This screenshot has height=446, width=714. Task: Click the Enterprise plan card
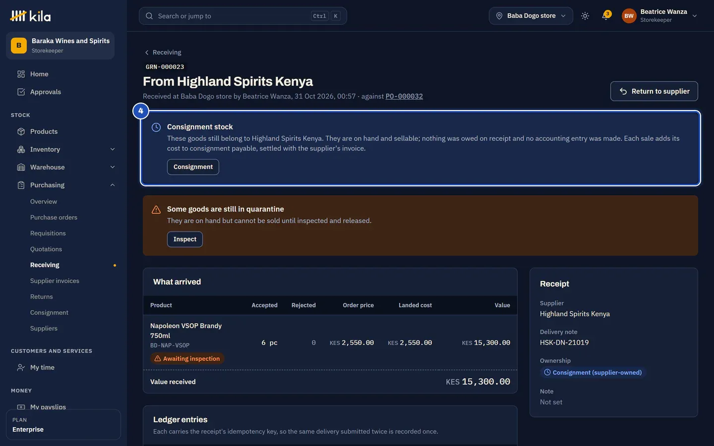click(x=63, y=425)
